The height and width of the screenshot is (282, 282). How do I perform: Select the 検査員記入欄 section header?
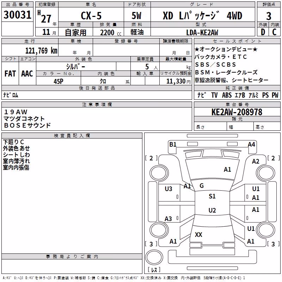coord(72,136)
